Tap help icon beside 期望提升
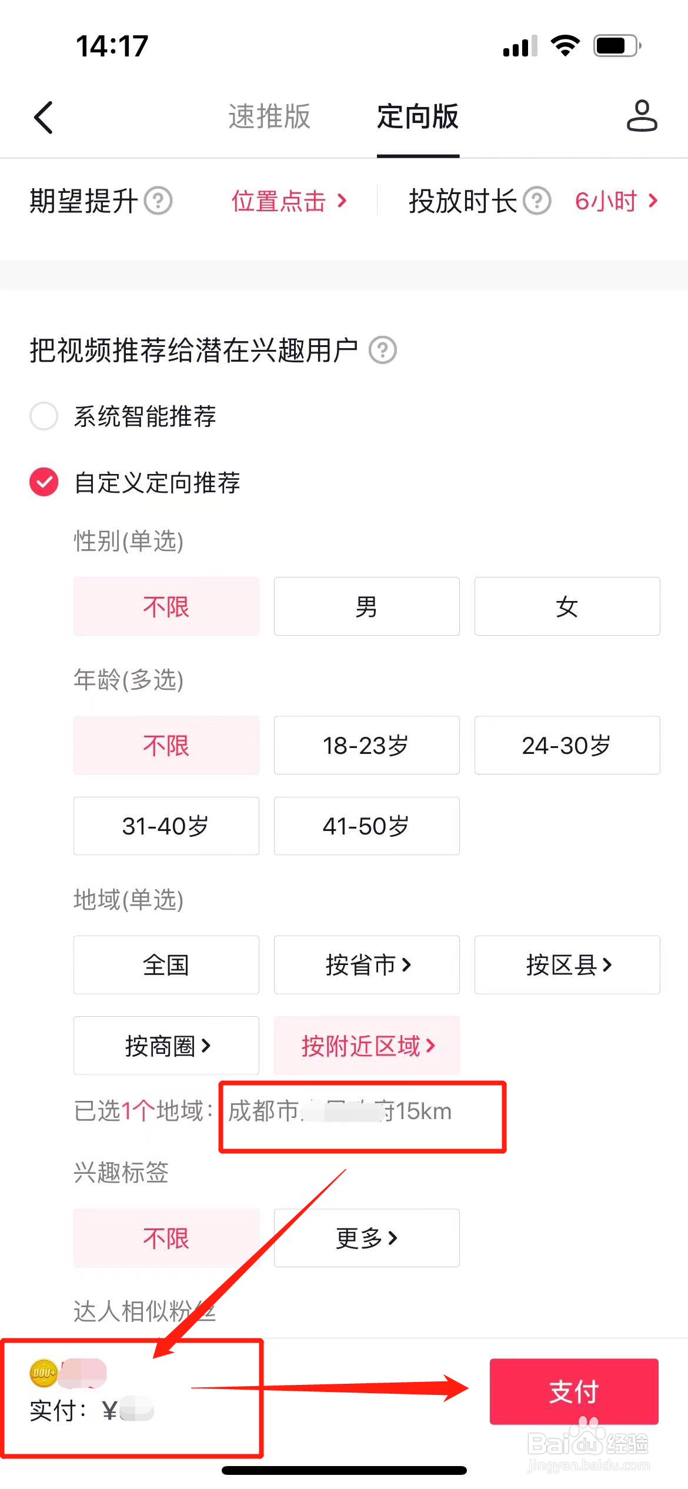688x1489 pixels. 158,201
